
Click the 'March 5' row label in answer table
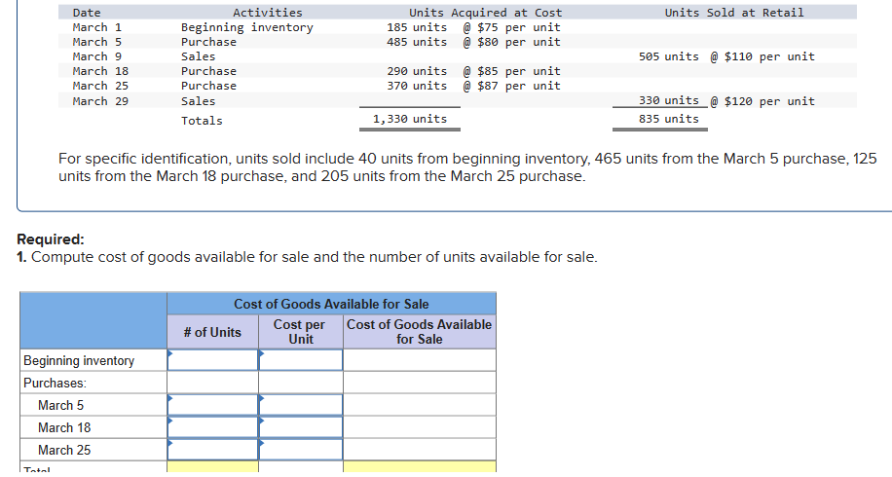[x=60, y=405]
